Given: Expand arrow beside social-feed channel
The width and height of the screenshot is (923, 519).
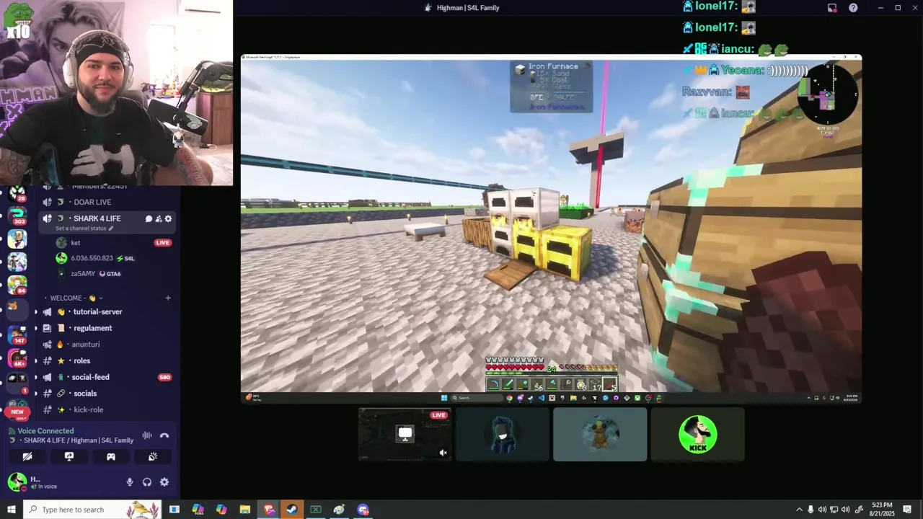Looking at the screenshot, I should (35, 377).
